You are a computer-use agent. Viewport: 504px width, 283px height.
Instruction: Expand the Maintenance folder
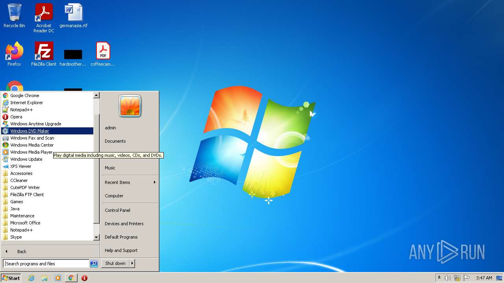point(47,216)
